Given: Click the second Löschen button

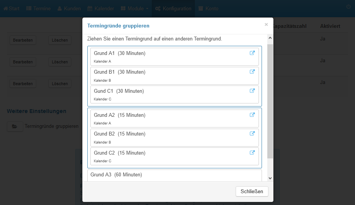Looking at the screenshot, I should pos(60,62).
